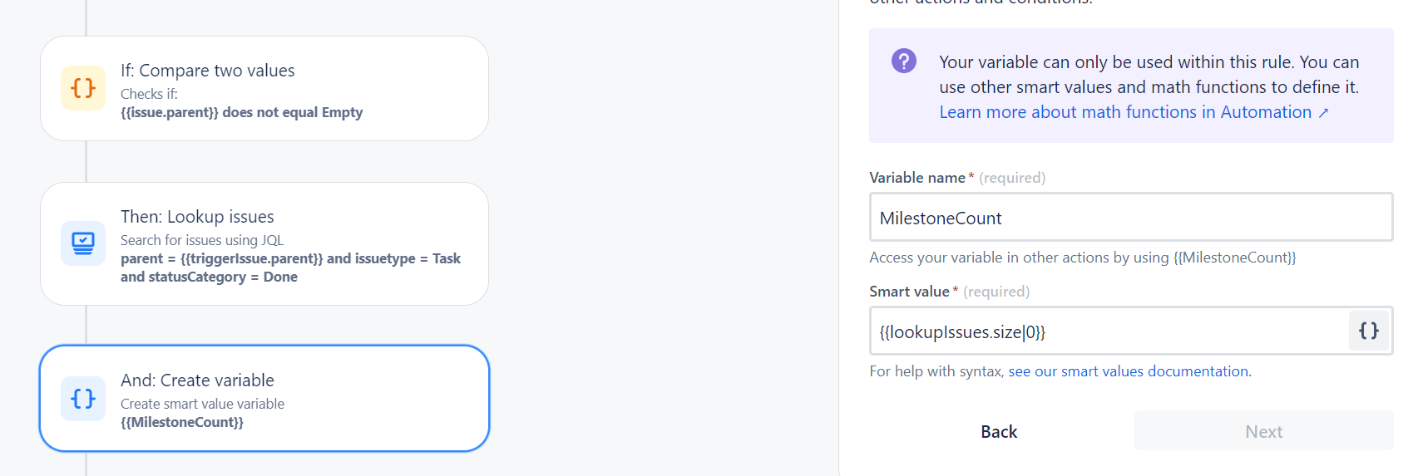The image size is (1418, 476).
Task: Select the If: Compare two values title
Action: pos(207,71)
